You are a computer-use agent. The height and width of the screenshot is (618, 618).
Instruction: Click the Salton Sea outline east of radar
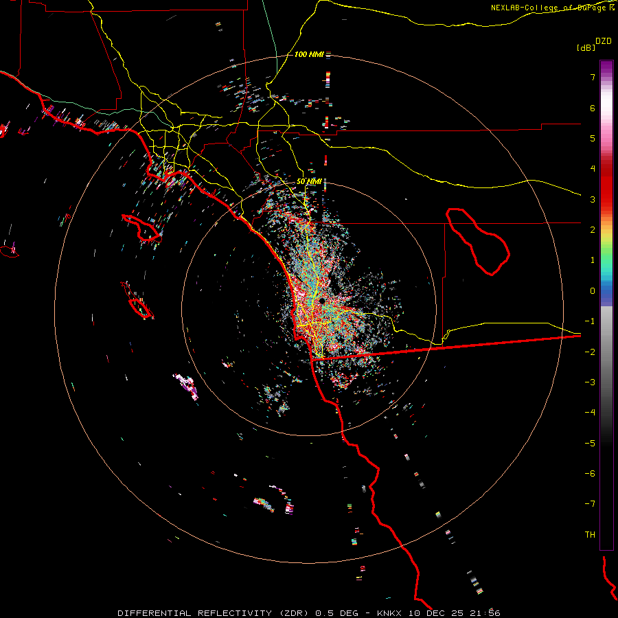pyautogui.click(x=478, y=242)
